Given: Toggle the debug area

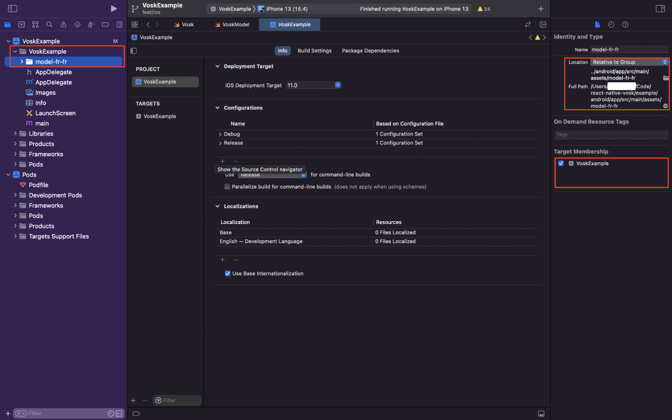Looking at the screenshot, I should click(541, 413).
